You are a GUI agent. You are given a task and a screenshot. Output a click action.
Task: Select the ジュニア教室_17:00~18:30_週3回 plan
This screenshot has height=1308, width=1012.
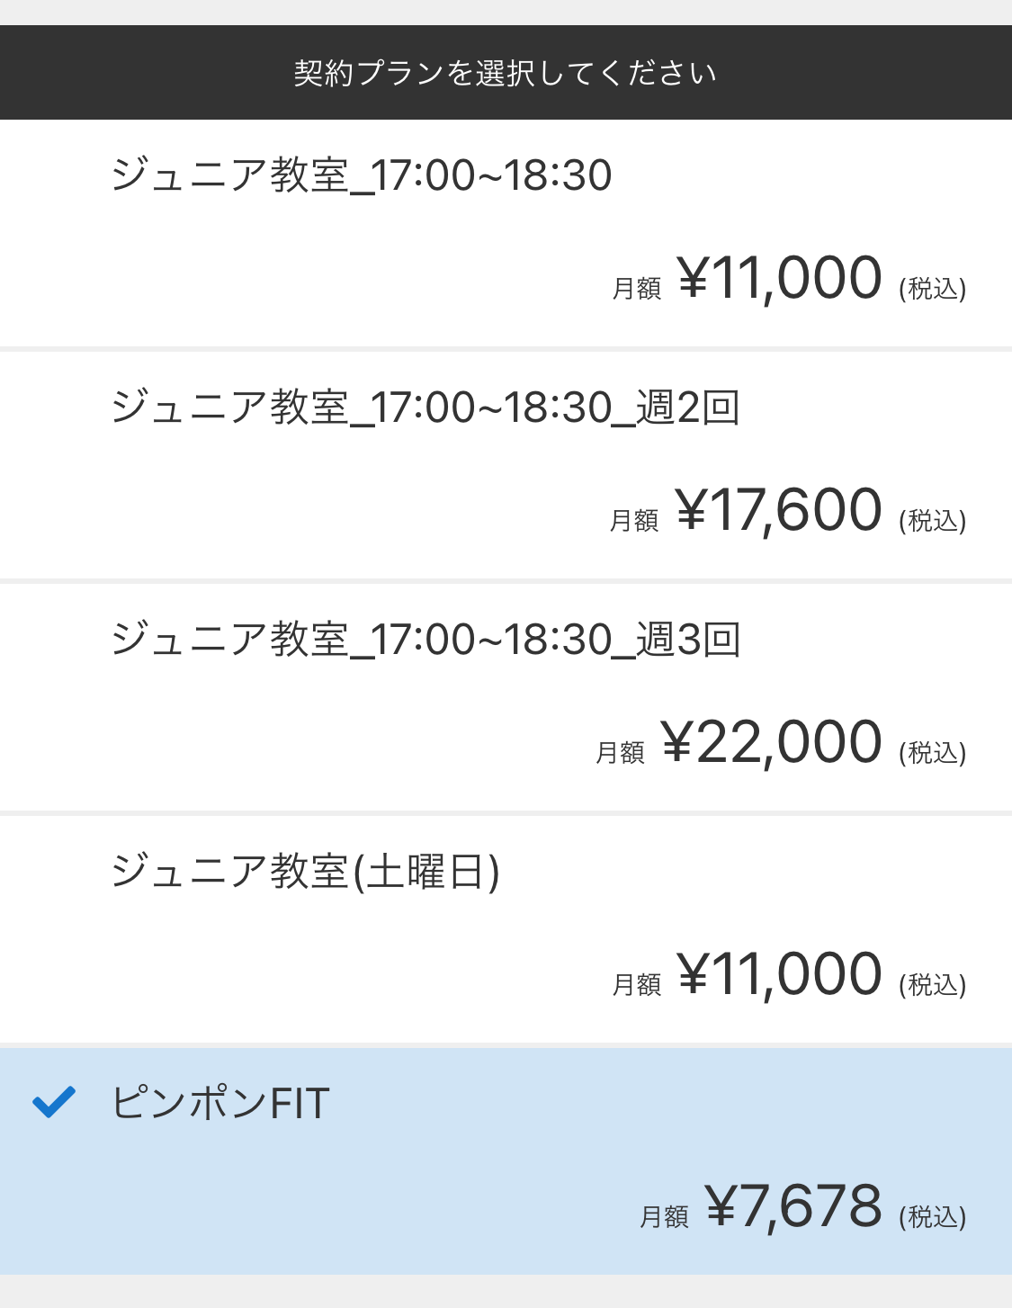pos(506,697)
